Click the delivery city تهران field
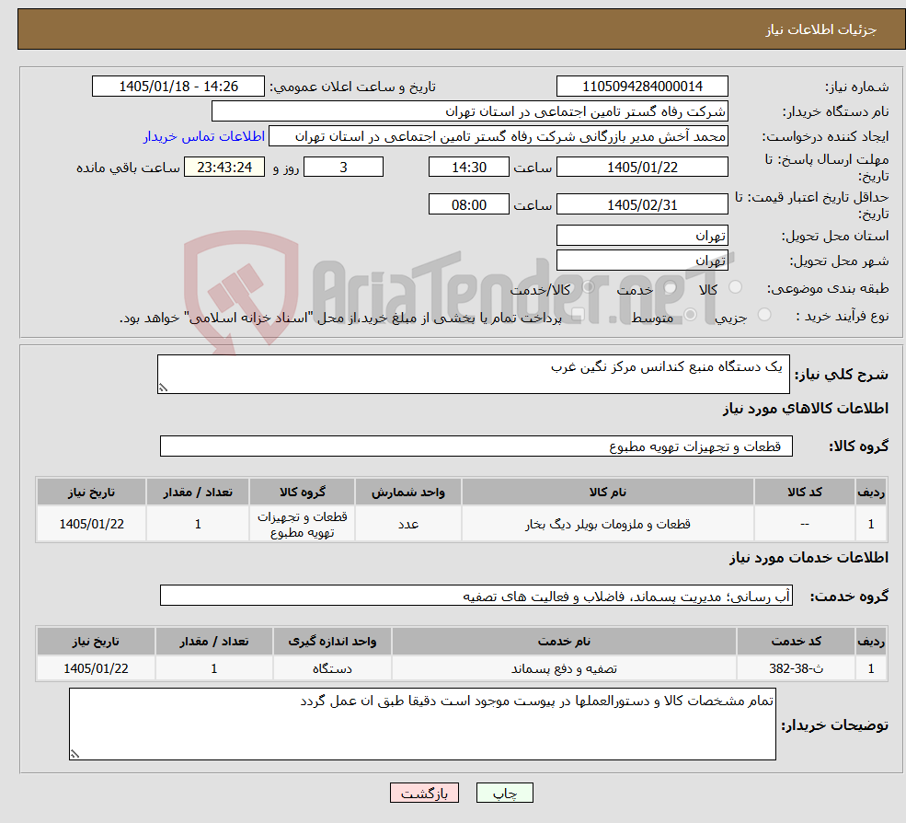Screen dimensions: 906x823 642,261
